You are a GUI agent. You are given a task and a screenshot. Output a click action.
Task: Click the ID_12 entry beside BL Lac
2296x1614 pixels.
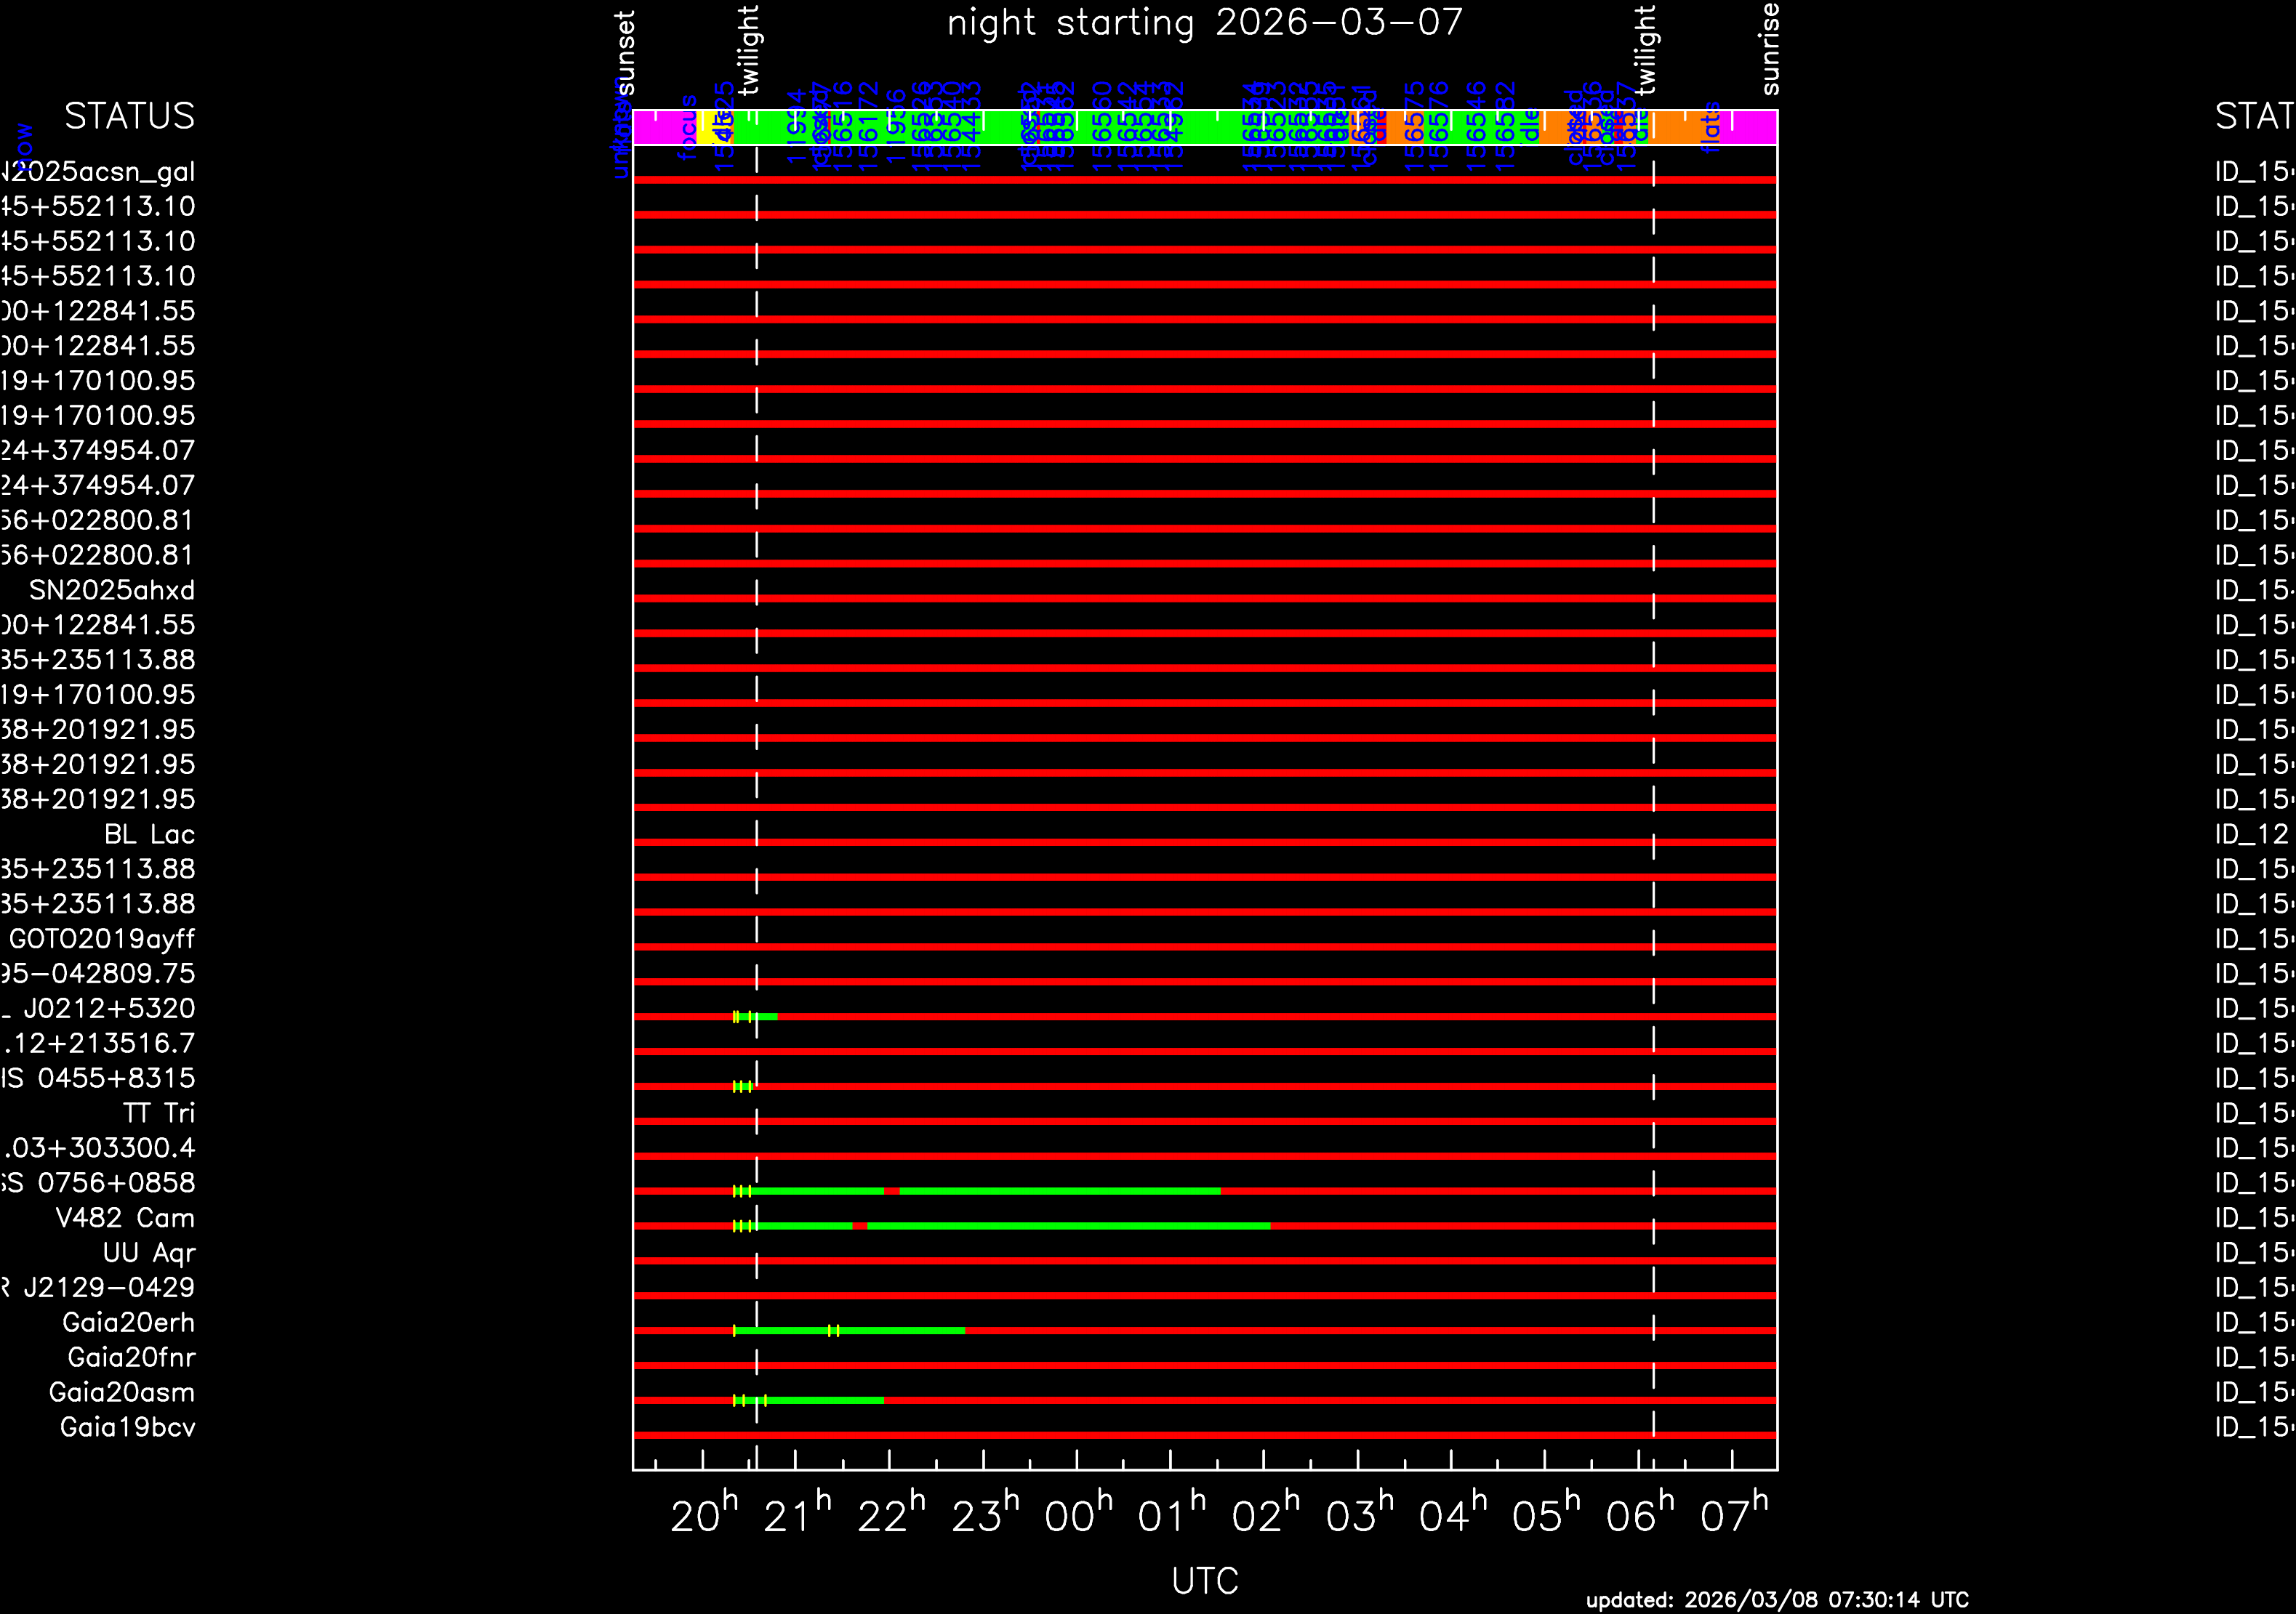pyautogui.click(x=2251, y=834)
